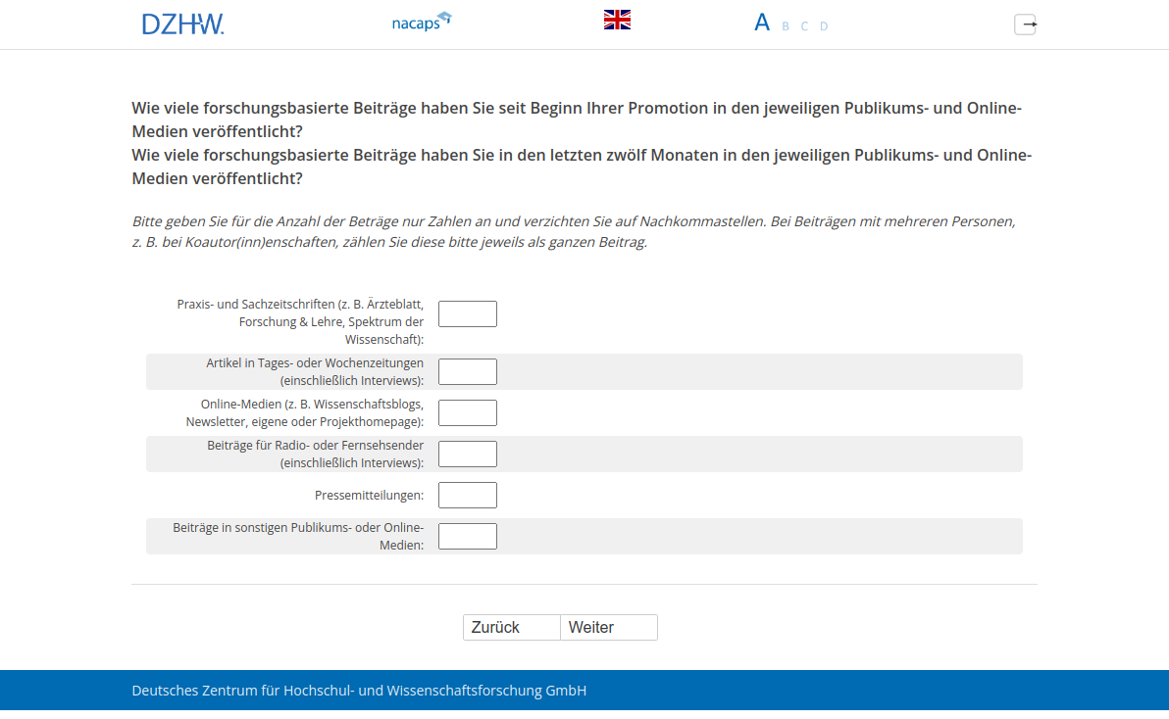Viewport: 1169px width, 719px height.
Task: Open the nacaps logo link
Action: [x=421, y=22]
